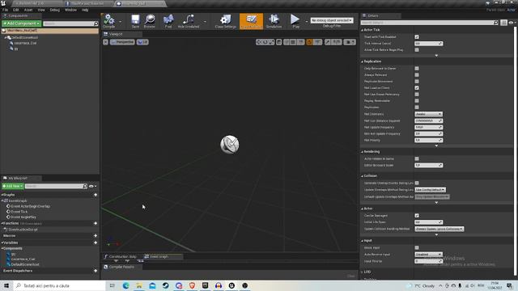Start Simulation from the toolbar

(x=274, y=20)
